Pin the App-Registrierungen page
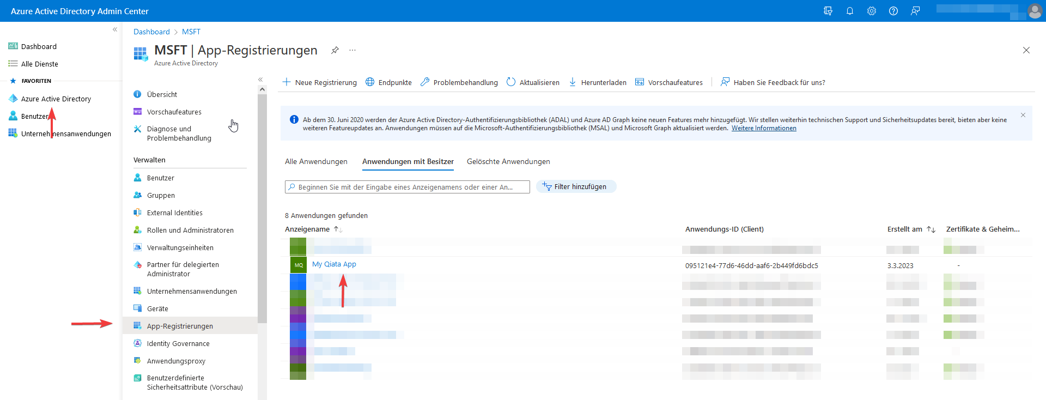This screenshot has height=400, width=1046. [335, 50]
